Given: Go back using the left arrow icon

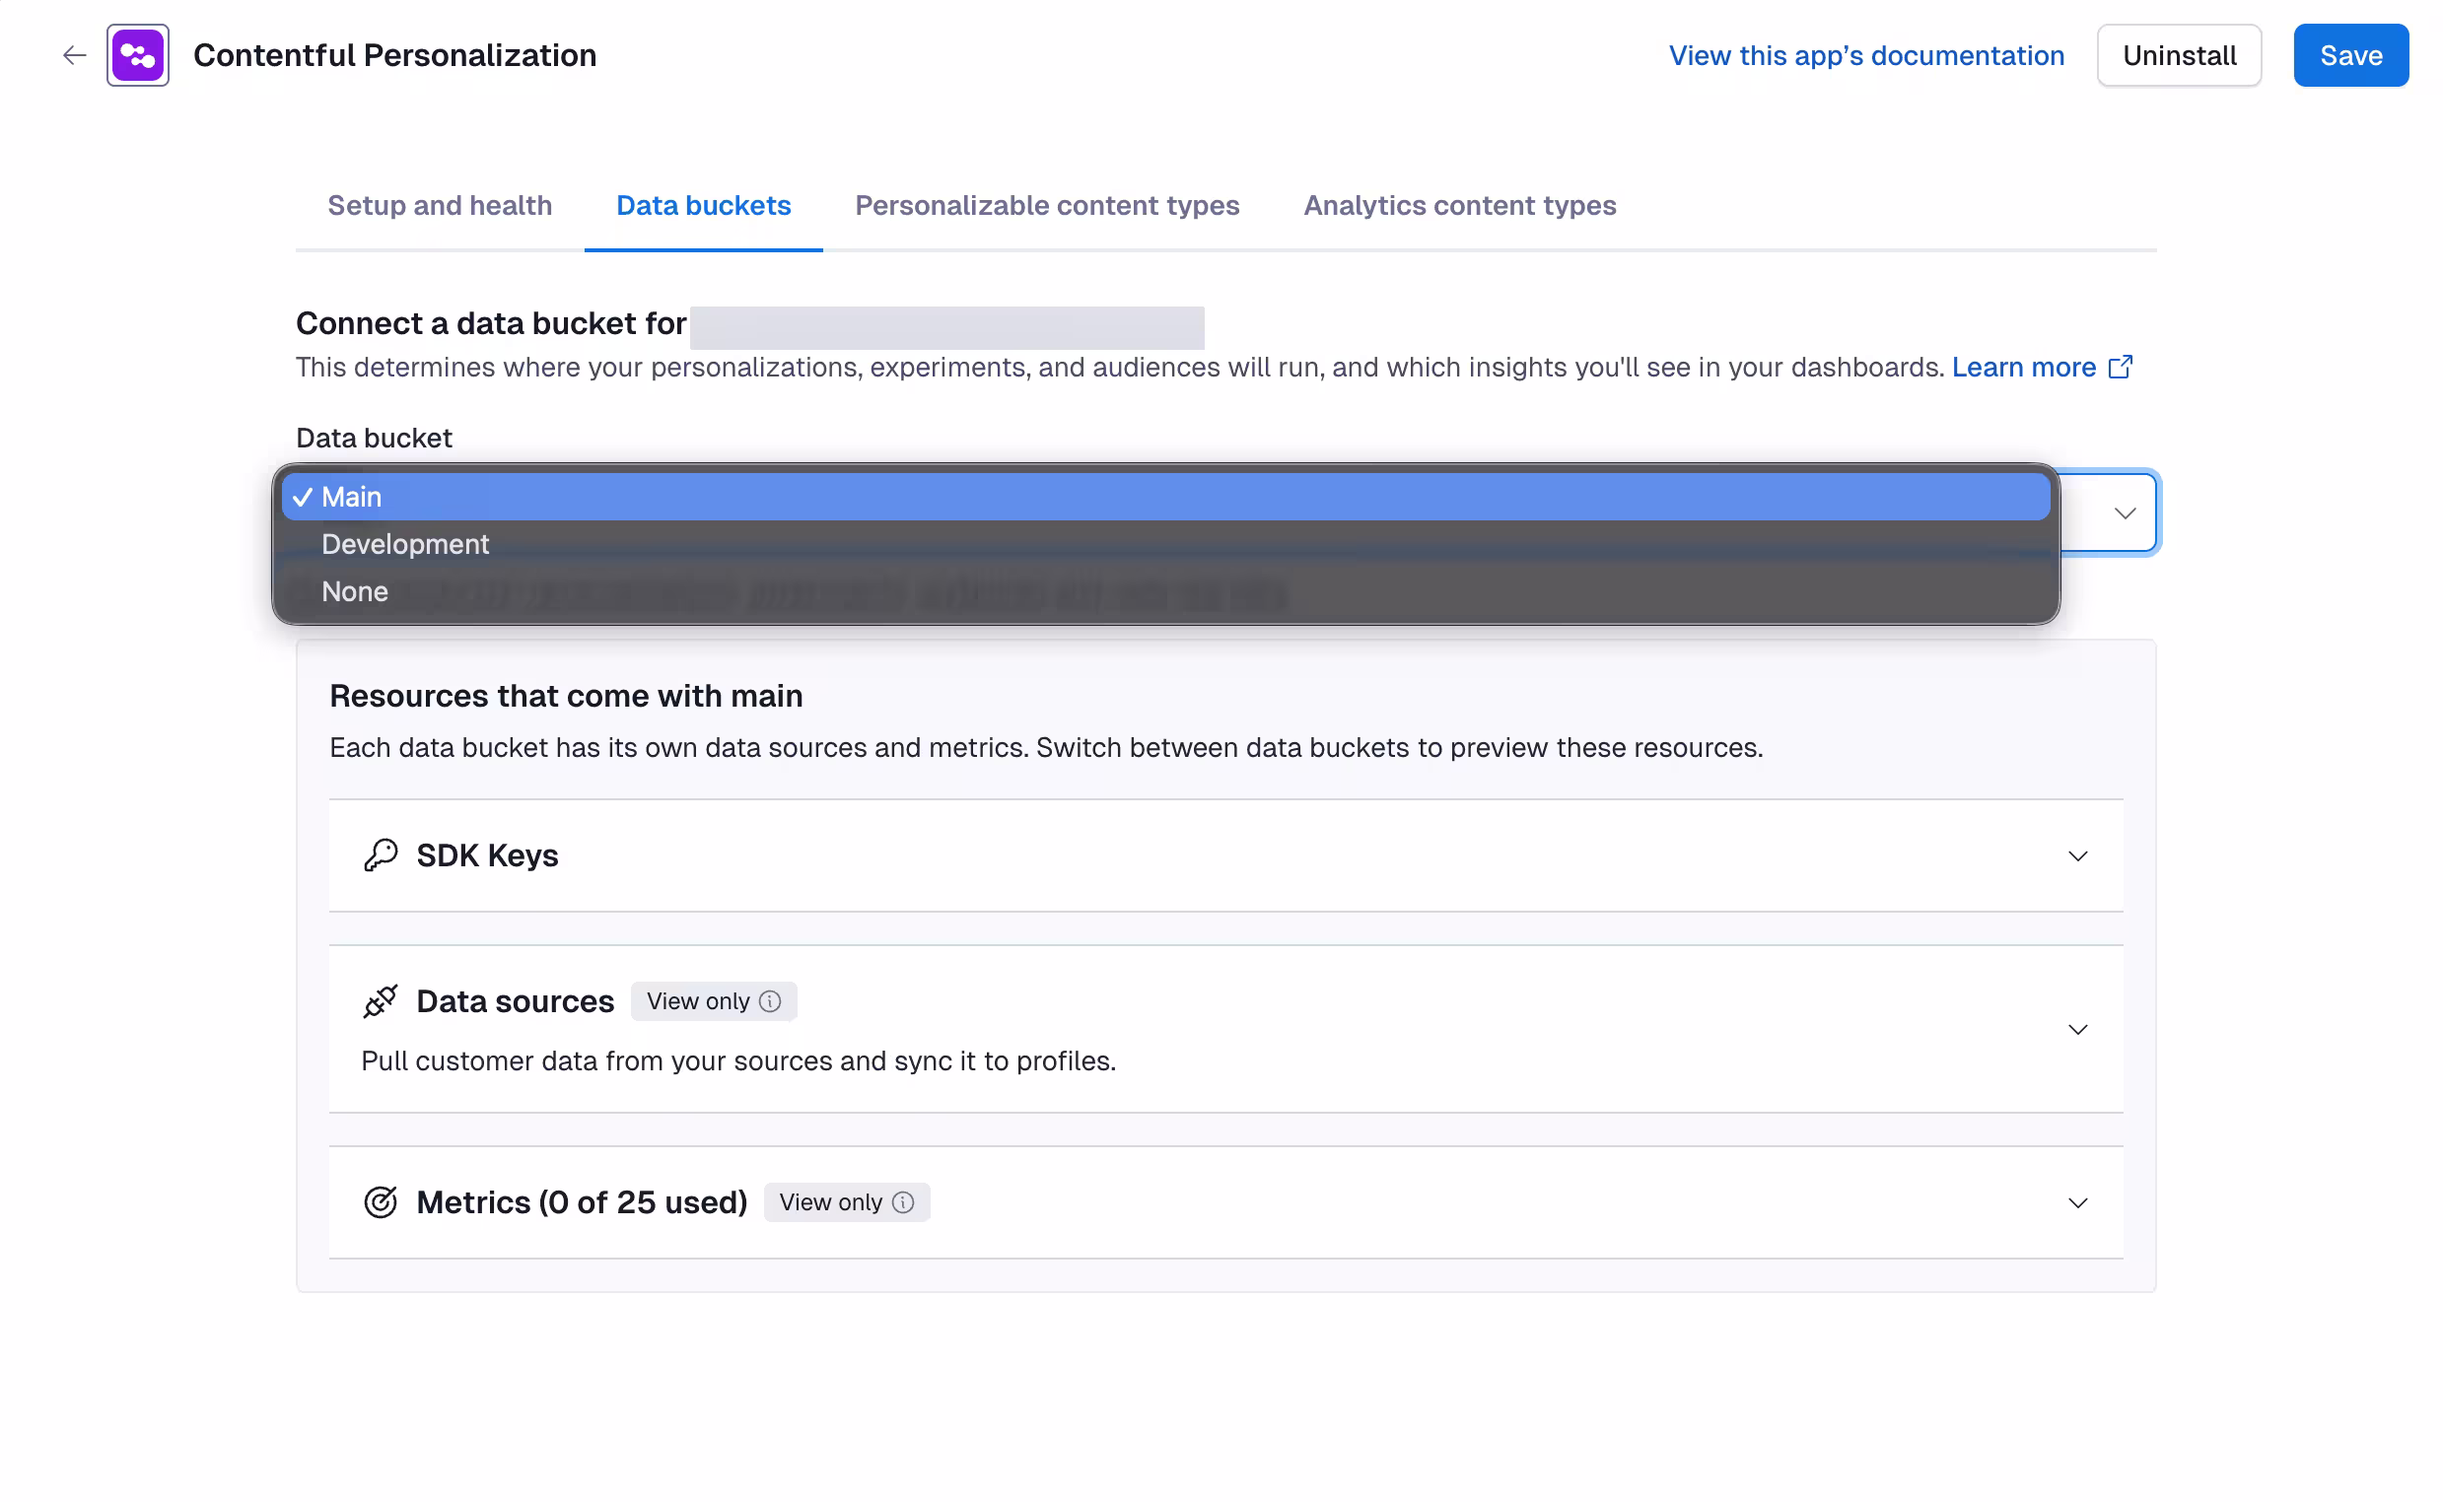Looking at the screenshot, I should [x=75, y=55].
